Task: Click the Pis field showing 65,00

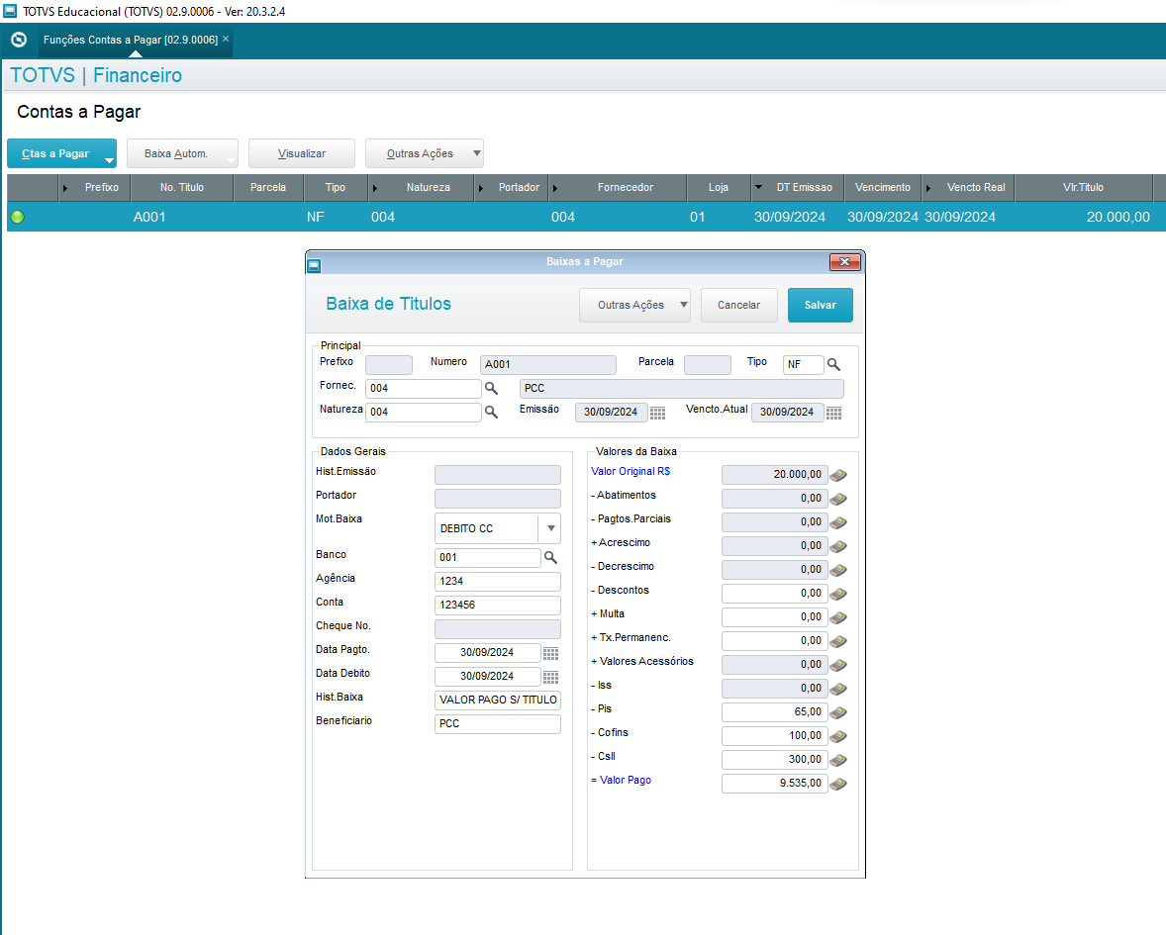Action: tap(774, 712)
